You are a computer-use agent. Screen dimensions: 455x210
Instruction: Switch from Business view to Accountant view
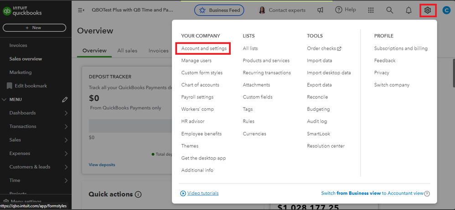coord(372,193)
